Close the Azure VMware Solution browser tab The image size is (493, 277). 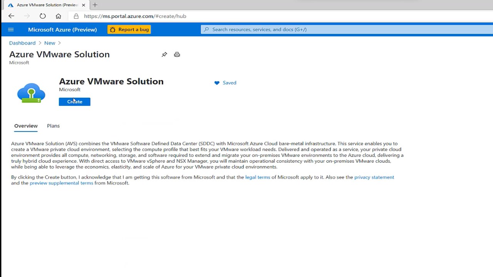click(x=84, y=5)
